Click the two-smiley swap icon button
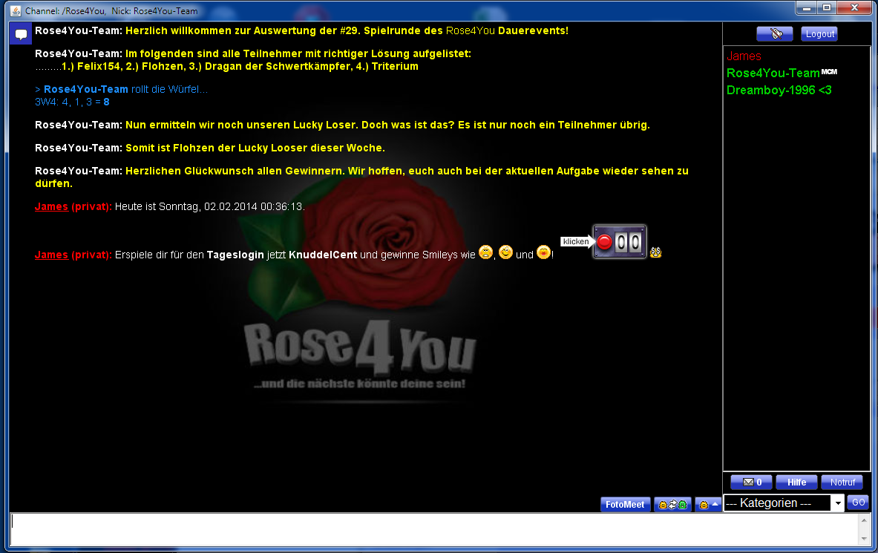 coord(672,505)
